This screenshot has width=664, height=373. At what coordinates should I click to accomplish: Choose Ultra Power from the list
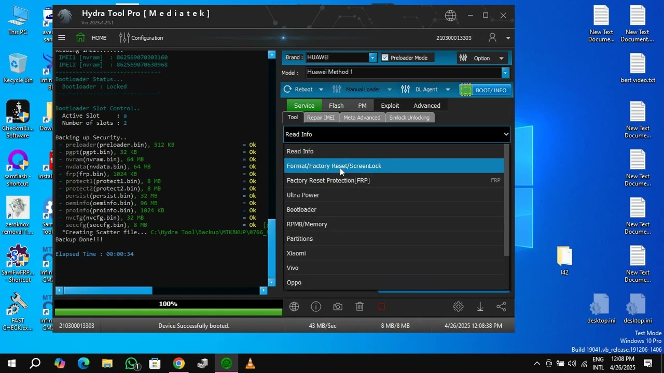click(x=394, y=195)
